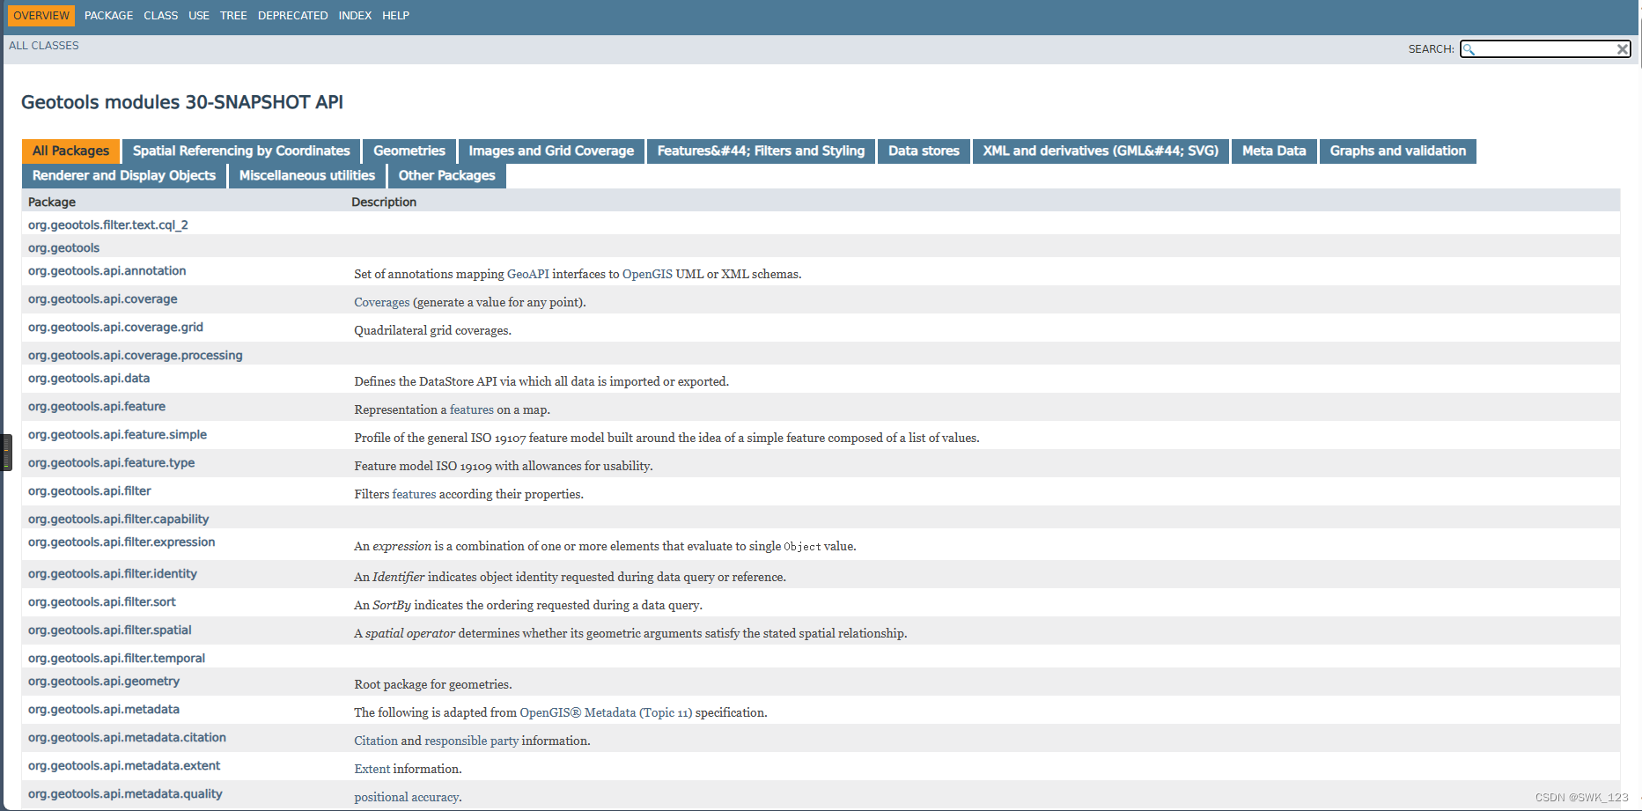The width and height of the screenshot is (1642, 811).
Task: Open org.geotools.api.metadata.quality package
Action: point(125,794)
